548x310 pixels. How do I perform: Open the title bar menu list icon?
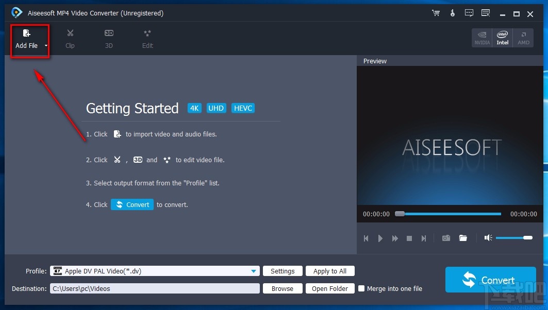click(485, 13)
